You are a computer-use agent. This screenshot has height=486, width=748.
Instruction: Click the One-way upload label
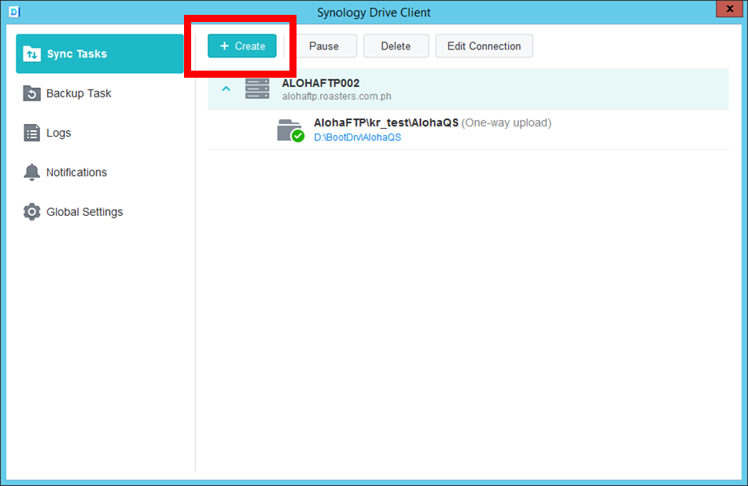pyautogui.click(x=507, y=122)
